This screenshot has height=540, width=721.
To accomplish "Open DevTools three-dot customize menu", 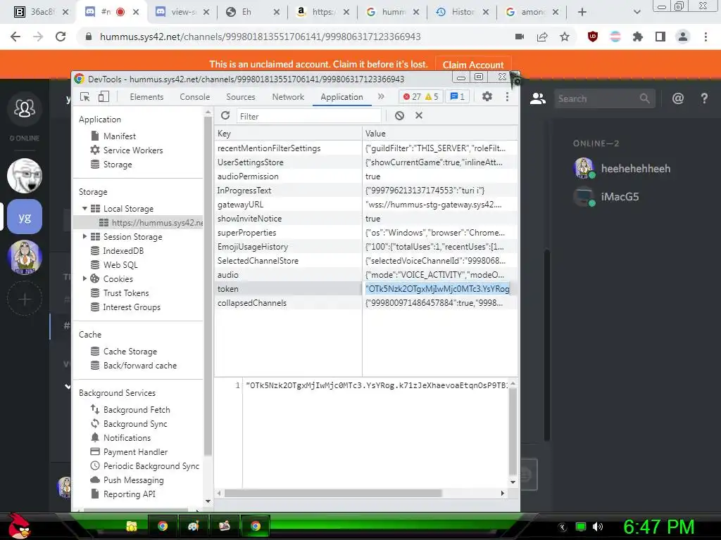I will tap(507, 96).
